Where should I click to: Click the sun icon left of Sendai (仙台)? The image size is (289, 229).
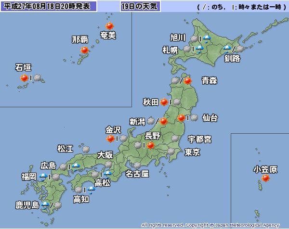[x=181, y=117]
